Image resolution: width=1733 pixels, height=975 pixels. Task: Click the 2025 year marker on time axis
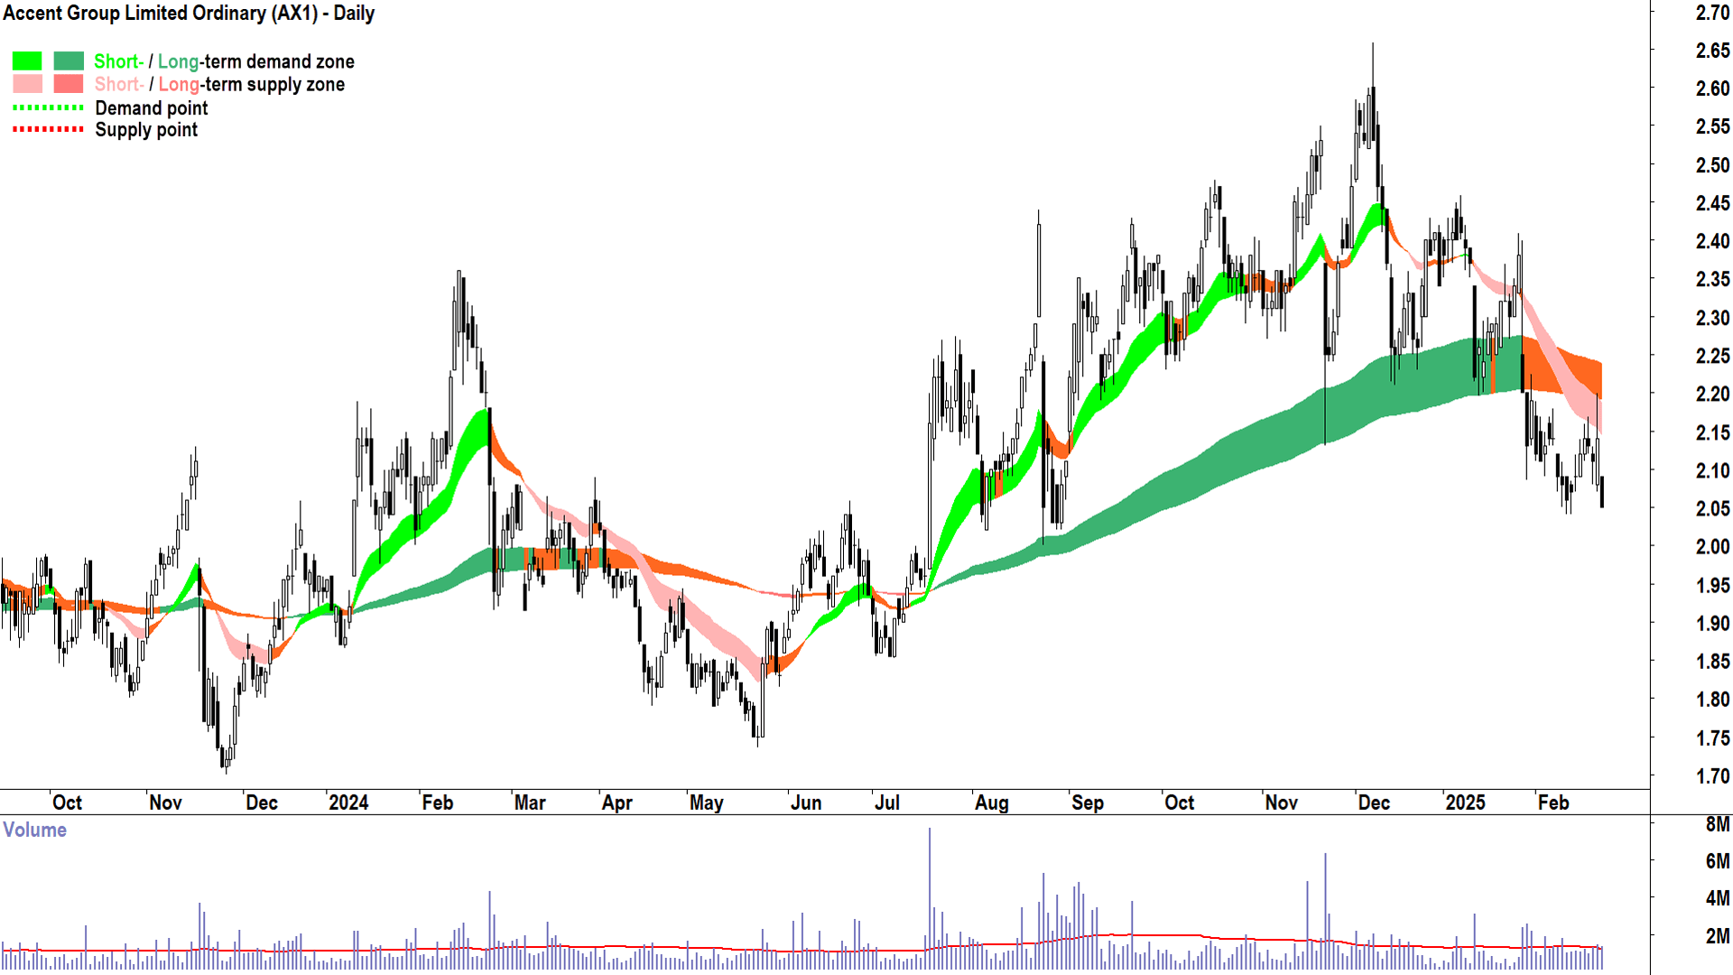pos(1465,803)
